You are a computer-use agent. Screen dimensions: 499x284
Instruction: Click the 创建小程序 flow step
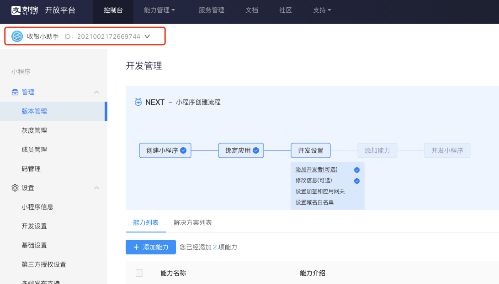click(165, 150)
